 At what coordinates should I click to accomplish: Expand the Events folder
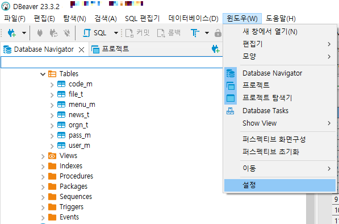(43, 218)
